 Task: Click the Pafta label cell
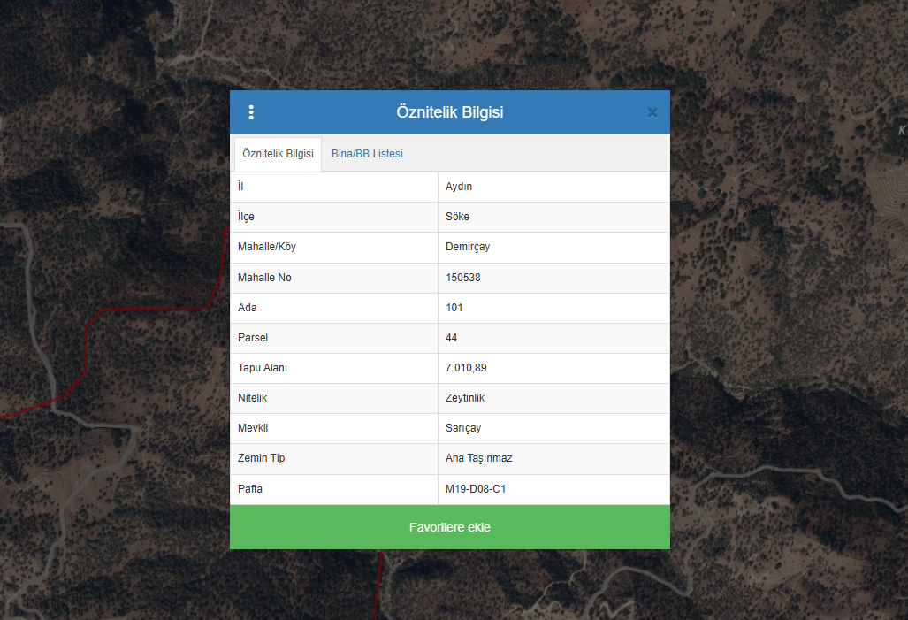tap(250, 489)
